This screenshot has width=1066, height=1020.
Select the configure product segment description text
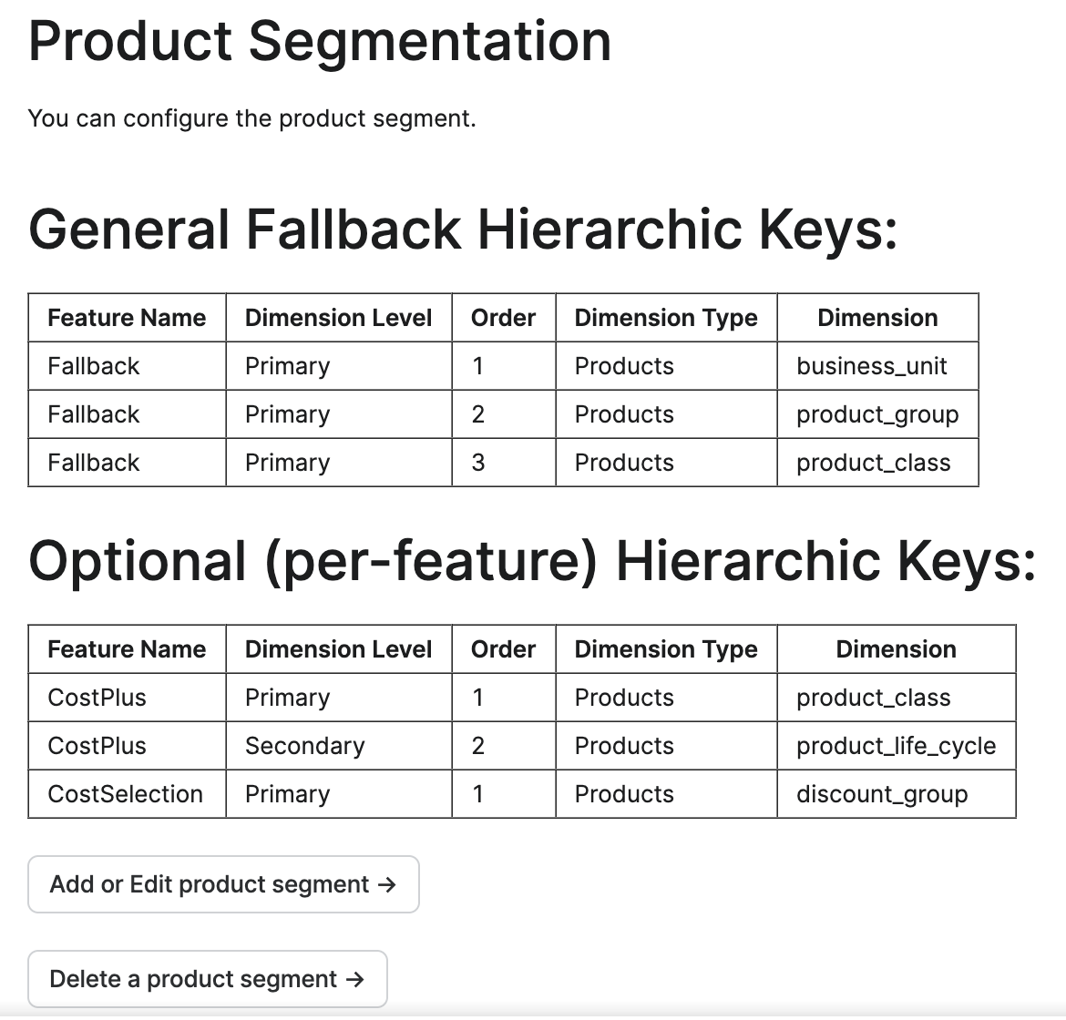pos(253,118)
